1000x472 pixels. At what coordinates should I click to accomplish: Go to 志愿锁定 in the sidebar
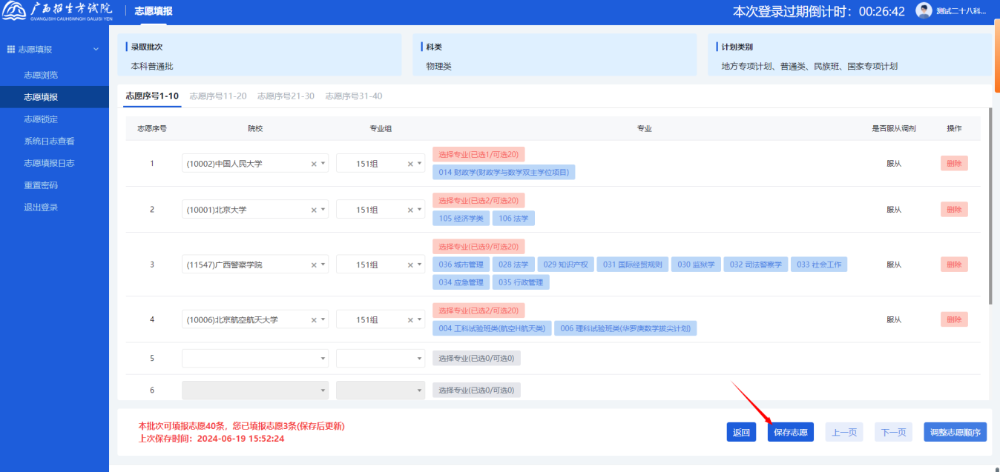(41, 119)
